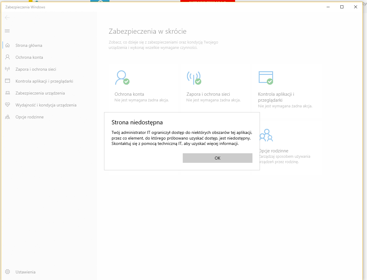Click the large Ochrona konta tile icon

(122, 78)
